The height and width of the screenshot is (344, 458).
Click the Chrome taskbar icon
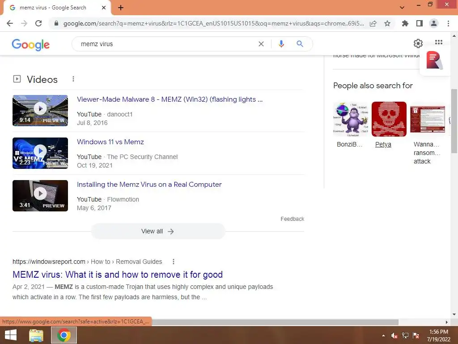click(64, 335)
